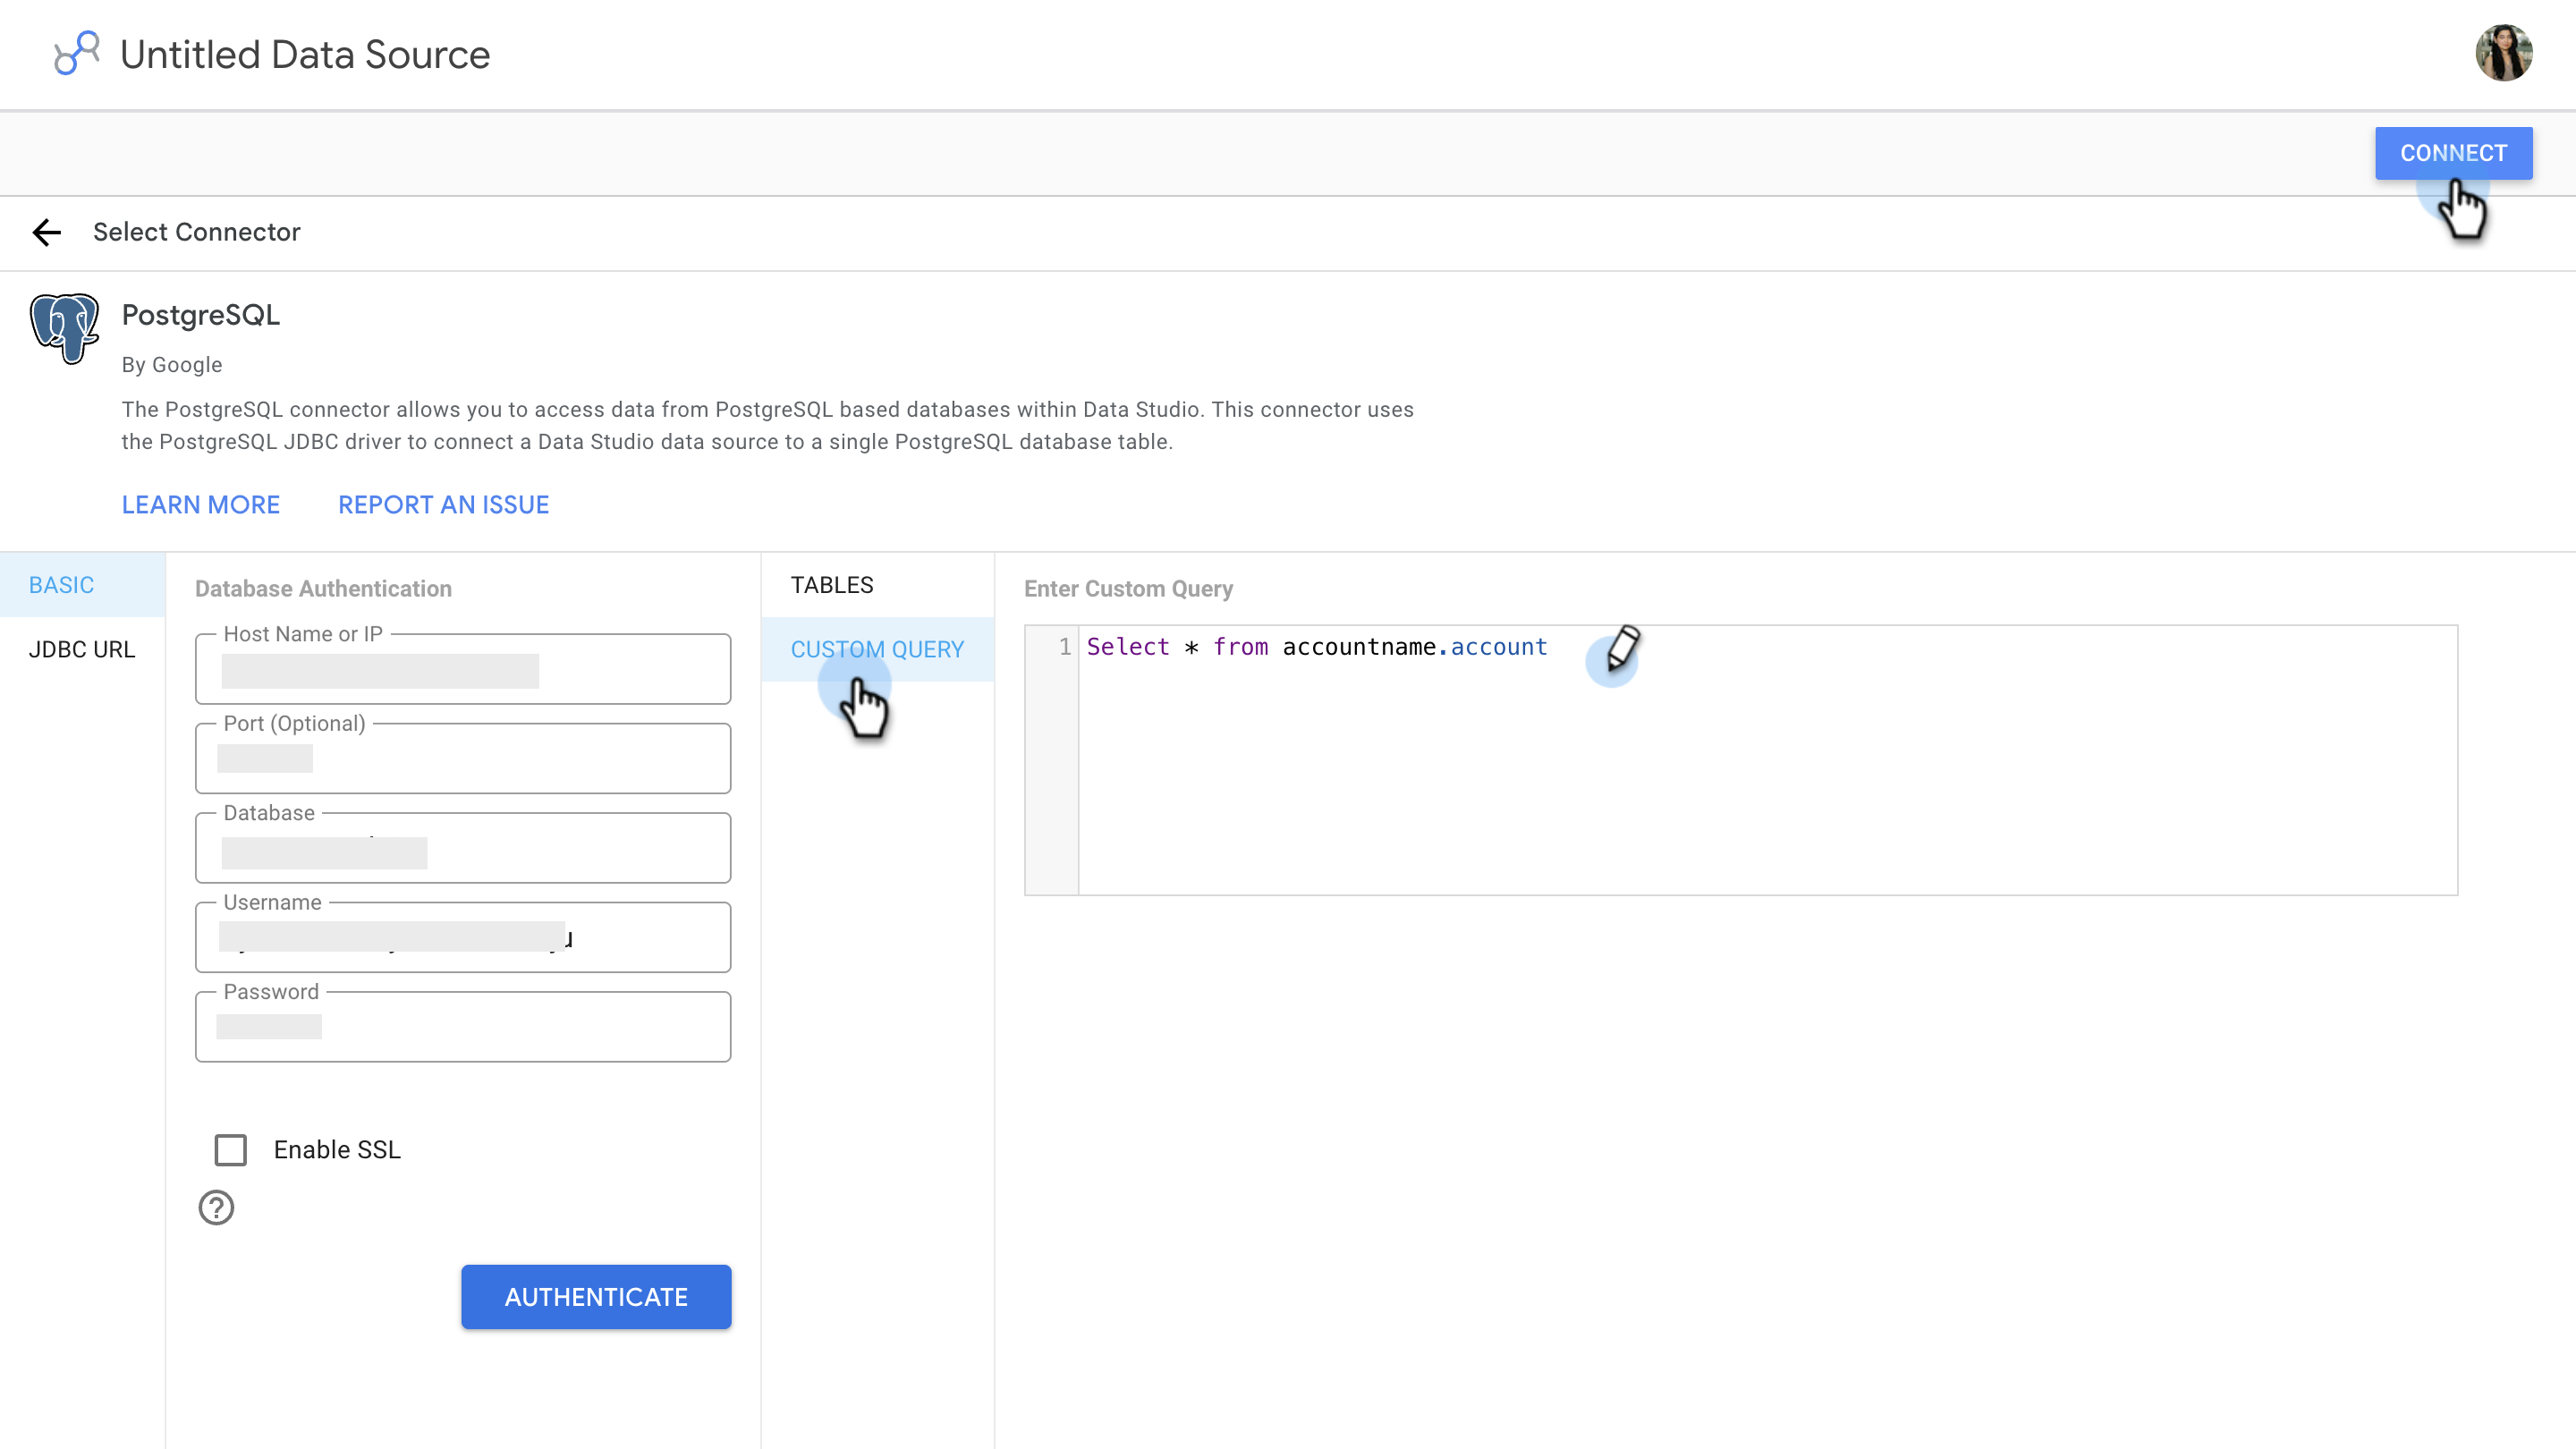Enable the SSL checkbox
The height and width of the screenshot is (1449, 2576).
[231, 1149]
